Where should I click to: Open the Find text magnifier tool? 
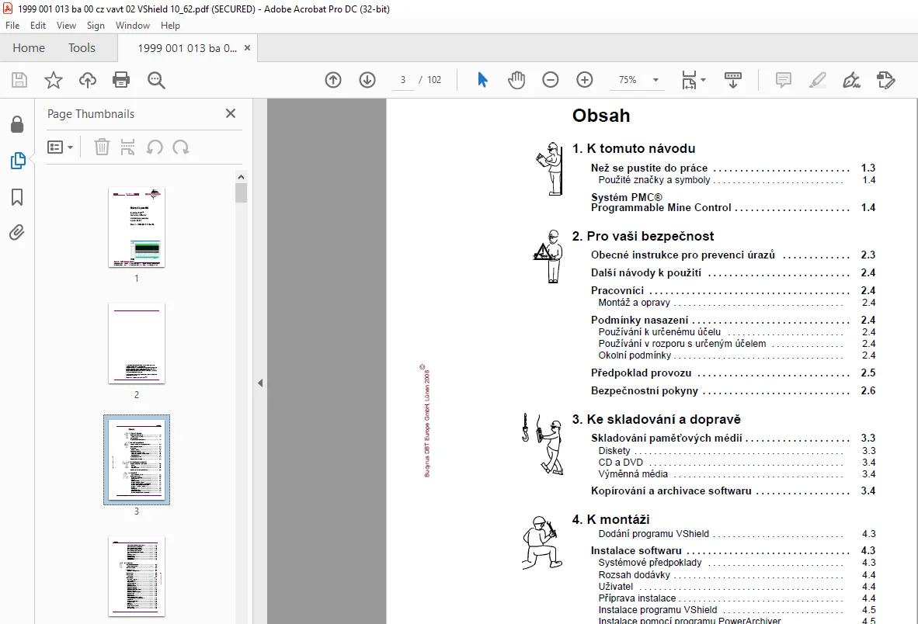156,80
